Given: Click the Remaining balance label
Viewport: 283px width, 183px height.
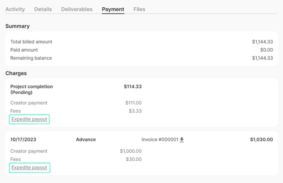Looking at the screenshot, I should tap(31, 58).
